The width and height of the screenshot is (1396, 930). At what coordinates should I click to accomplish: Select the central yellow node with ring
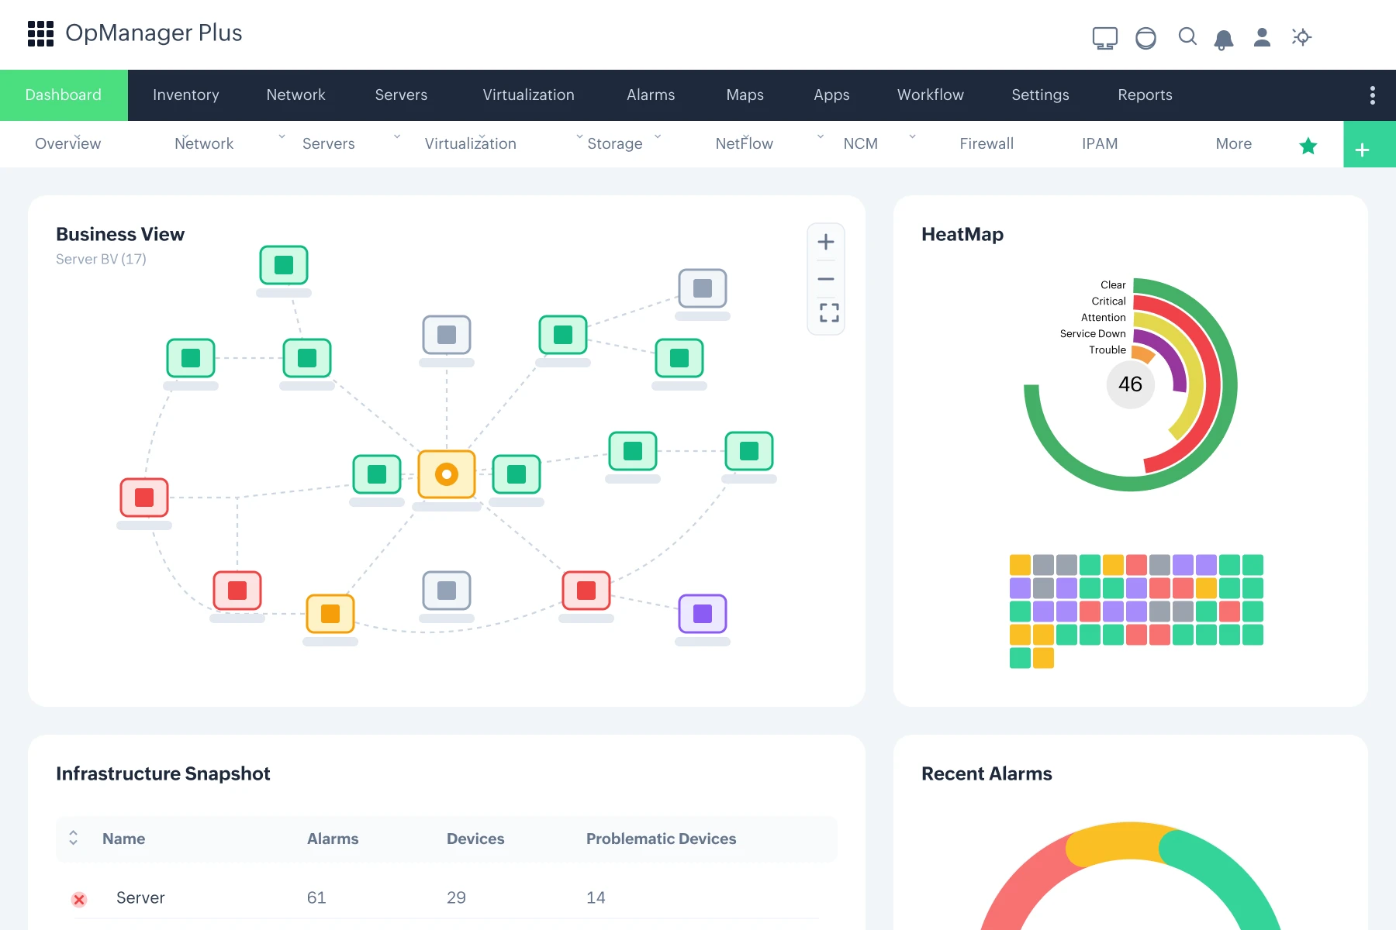[447, 474]
